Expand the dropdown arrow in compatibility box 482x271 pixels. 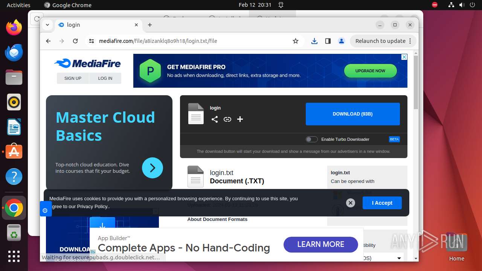tap(399, 258)
